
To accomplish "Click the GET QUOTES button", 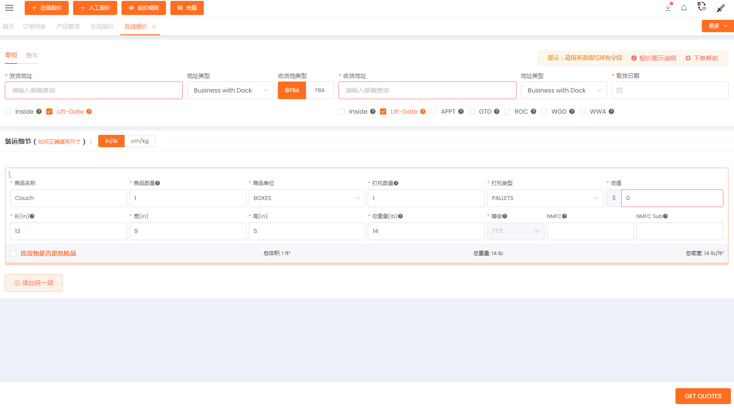I will (x=703, y=396).
